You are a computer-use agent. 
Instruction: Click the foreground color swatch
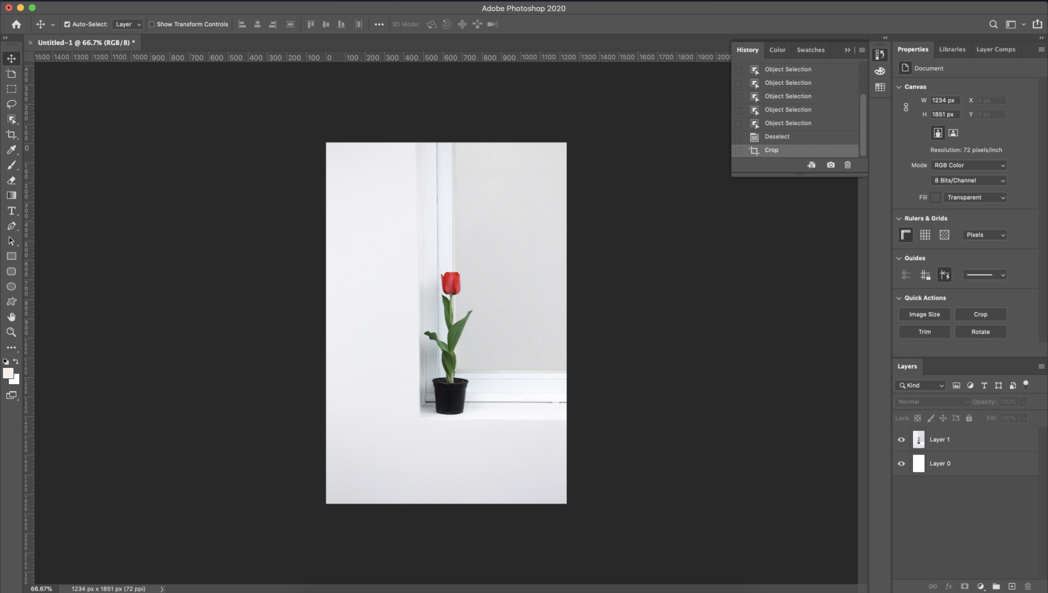pyautogui.click(x=7, y=372)
